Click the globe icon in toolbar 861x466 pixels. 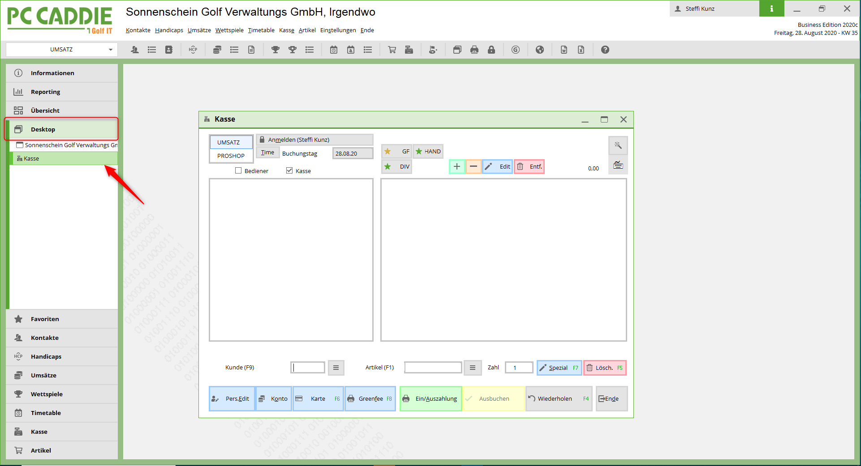[x=540, y=50]
